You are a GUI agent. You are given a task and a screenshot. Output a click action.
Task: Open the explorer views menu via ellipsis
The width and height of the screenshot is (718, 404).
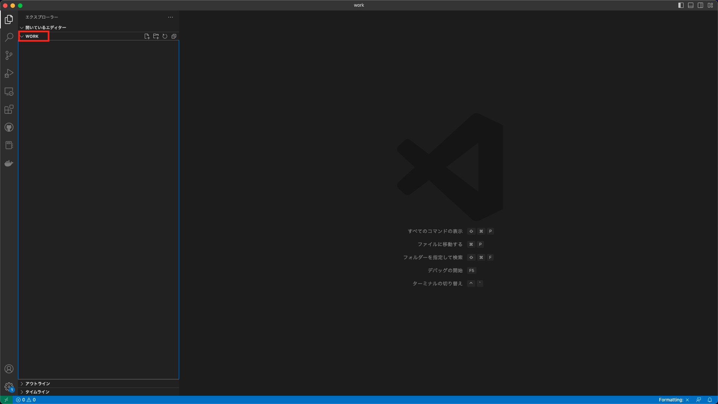click(171, 17)
